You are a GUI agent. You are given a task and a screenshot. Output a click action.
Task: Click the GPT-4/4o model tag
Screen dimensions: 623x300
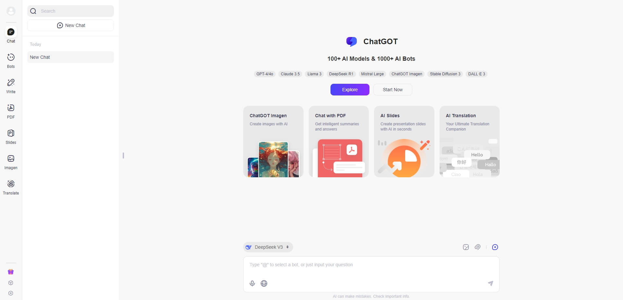(x=265, y=74)
